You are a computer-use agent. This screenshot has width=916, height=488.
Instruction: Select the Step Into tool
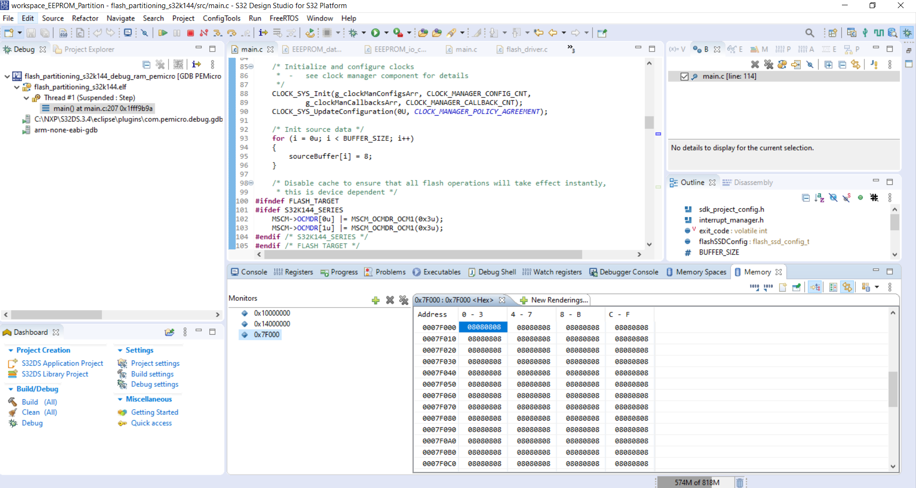(217, 32)
